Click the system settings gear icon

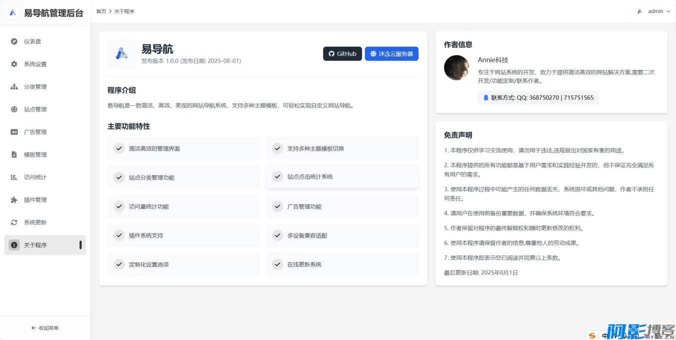pyautogui.click(x=14, y=64)
